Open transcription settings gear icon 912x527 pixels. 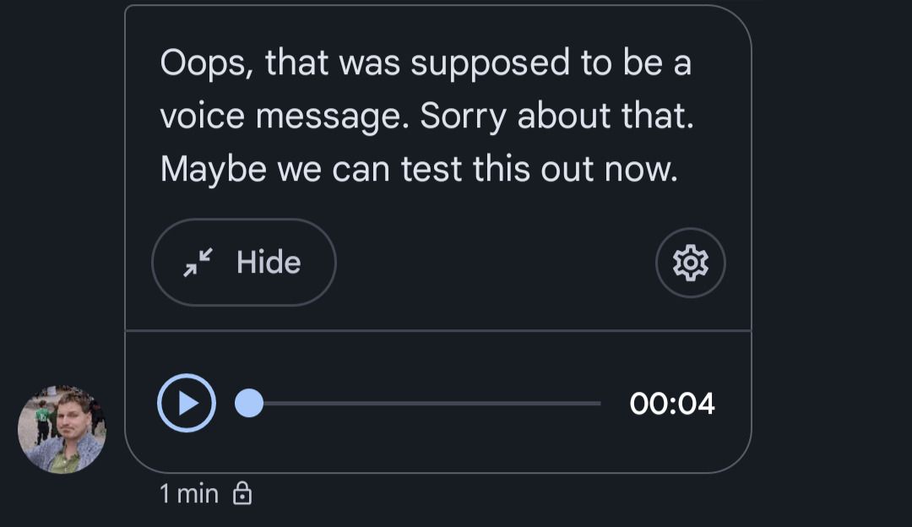pos(690,263)
